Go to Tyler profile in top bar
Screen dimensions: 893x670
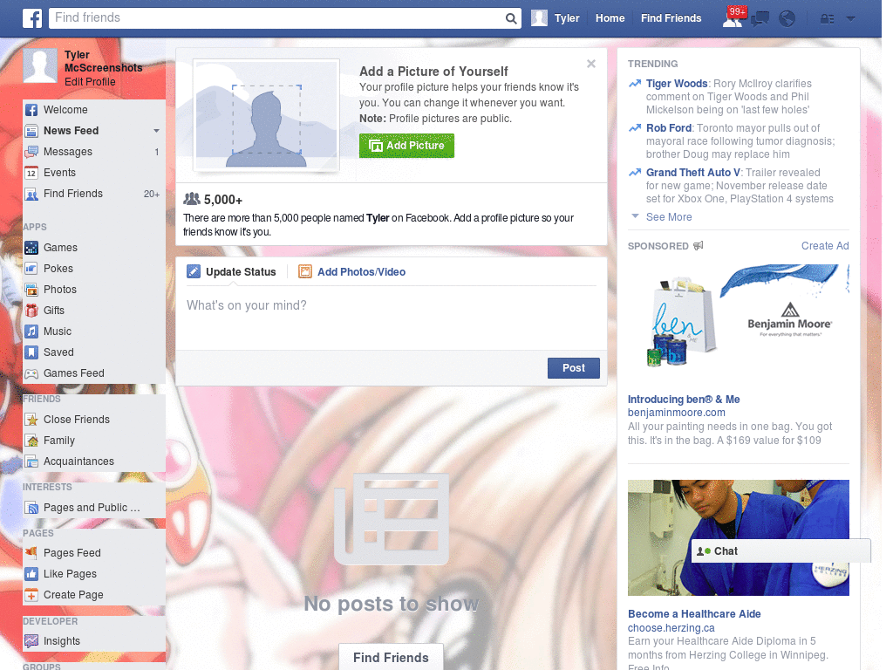556,18
